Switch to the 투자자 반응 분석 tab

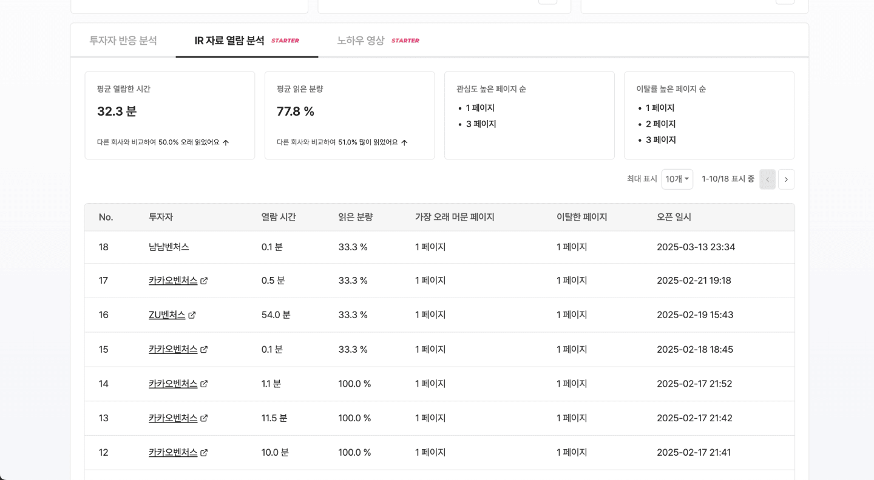click(123, 41)
